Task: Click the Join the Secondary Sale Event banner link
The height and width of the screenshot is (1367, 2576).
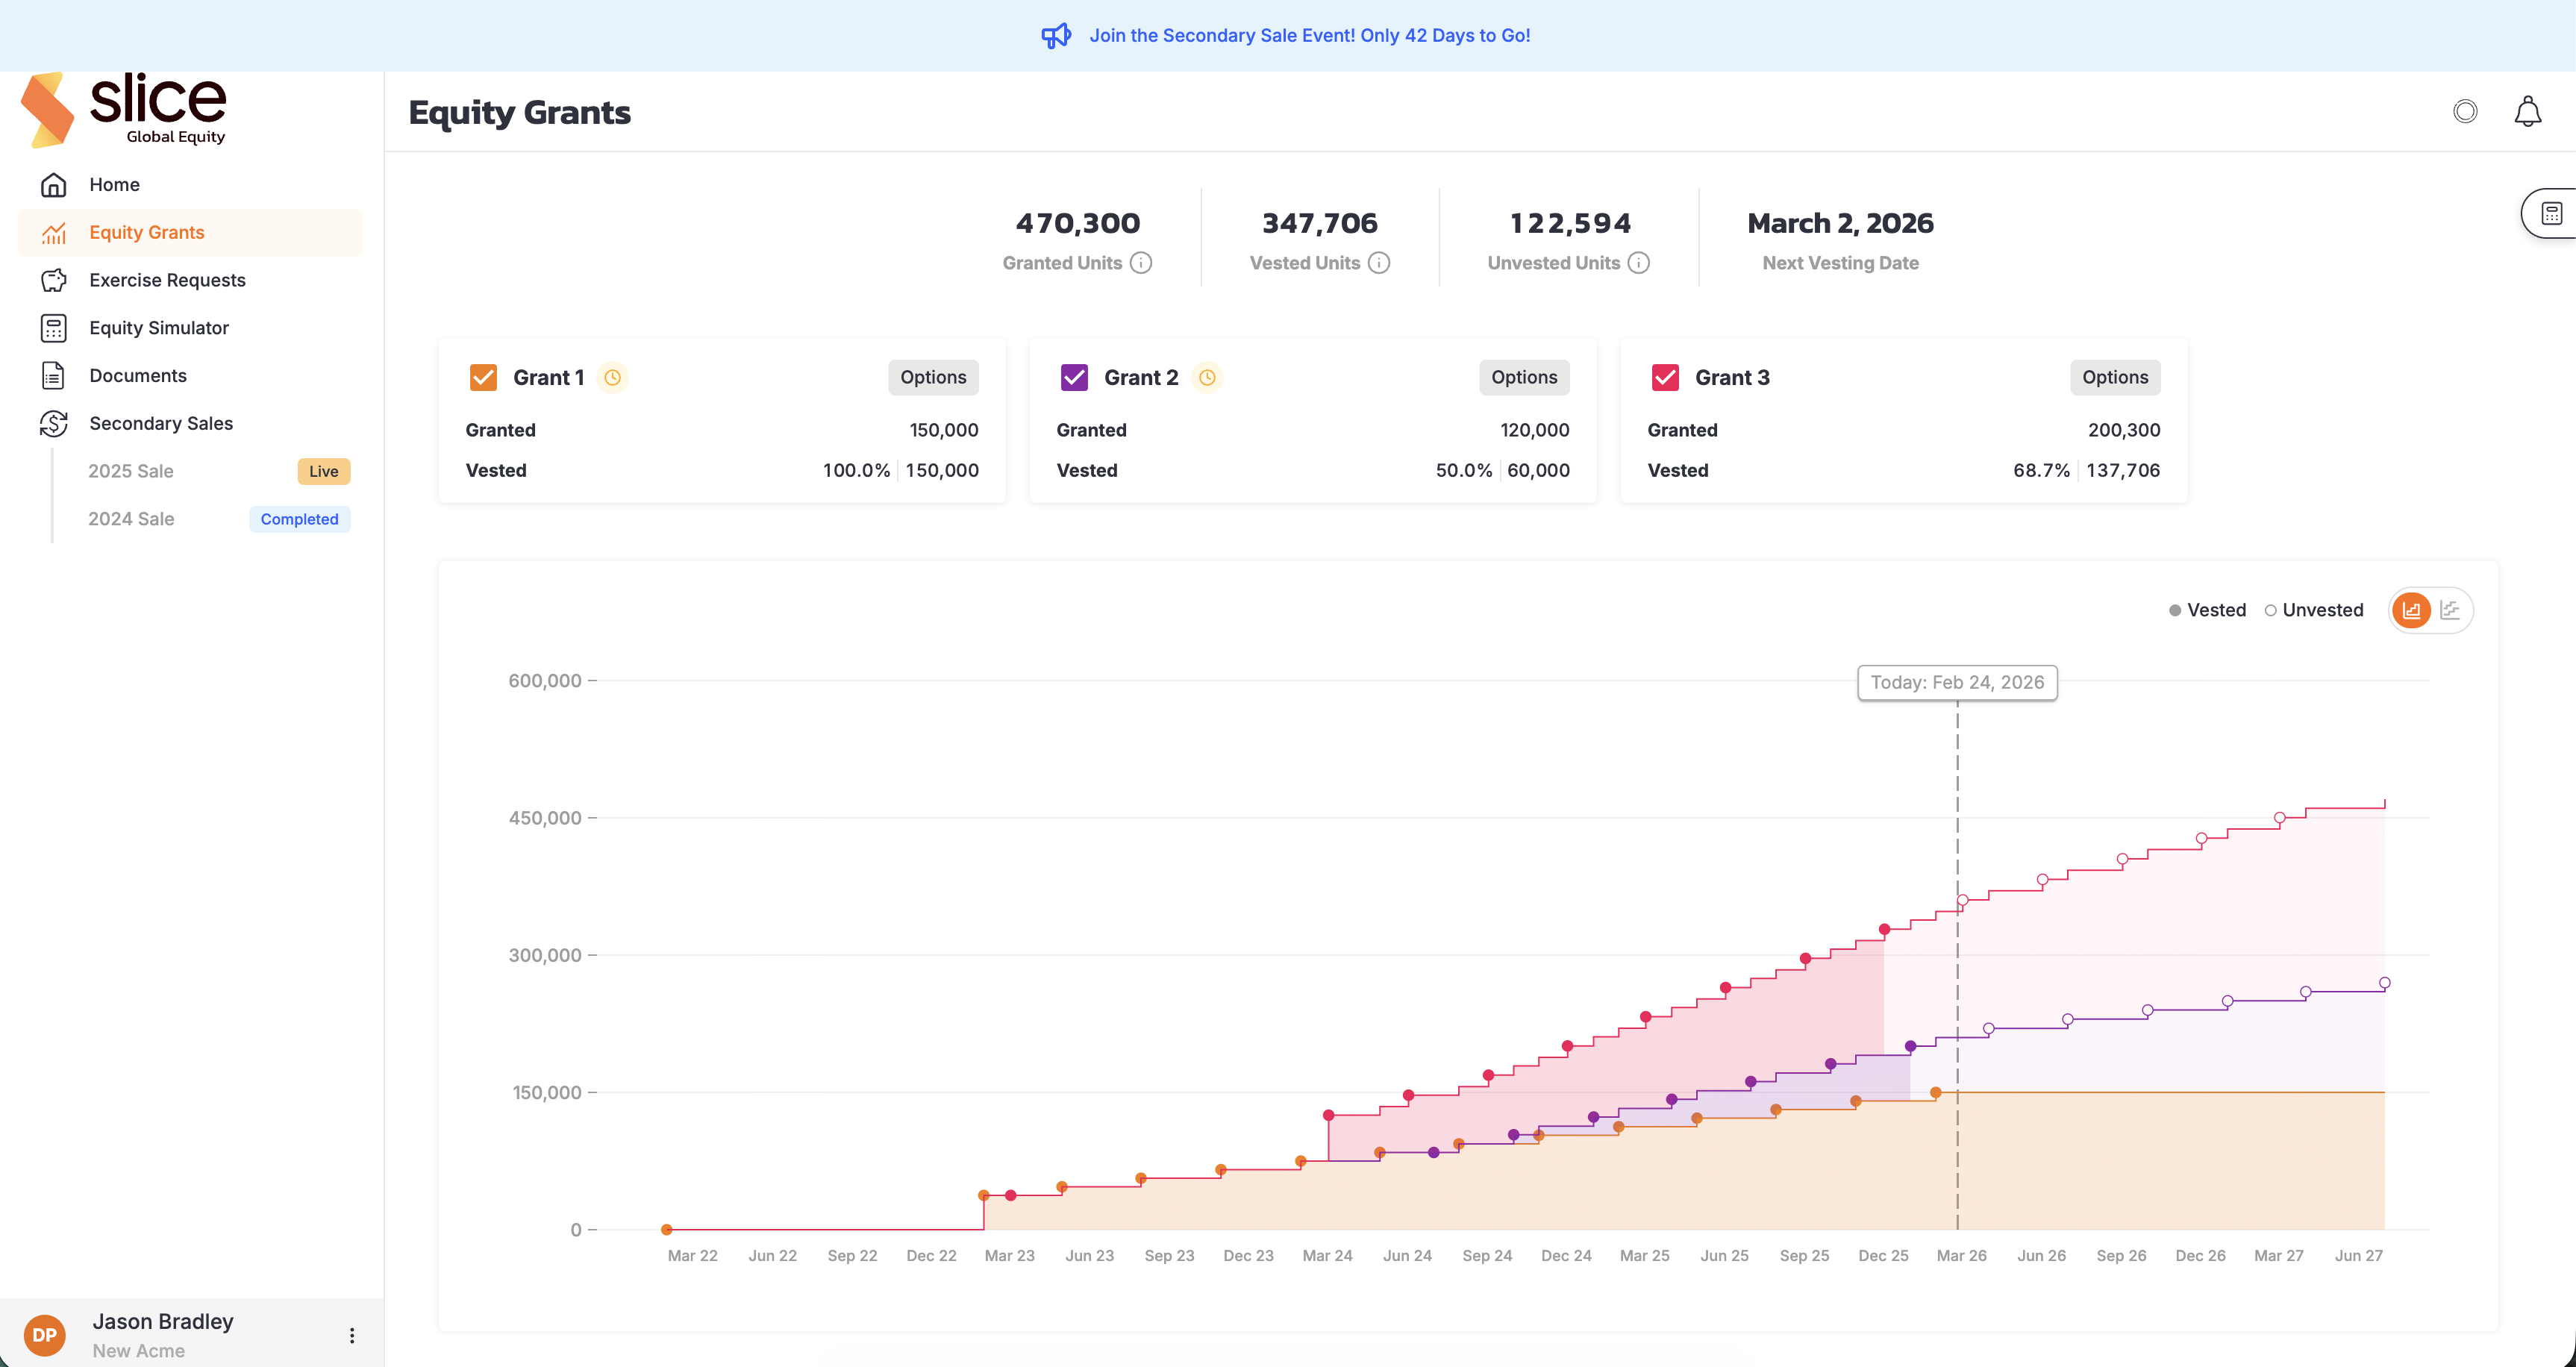Action: tap(1309, 35)
